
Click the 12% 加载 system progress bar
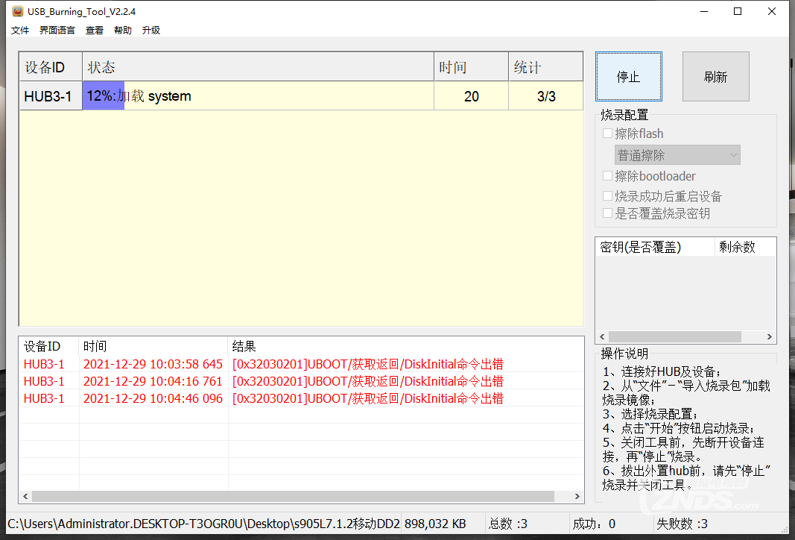(x=103, y=95)
